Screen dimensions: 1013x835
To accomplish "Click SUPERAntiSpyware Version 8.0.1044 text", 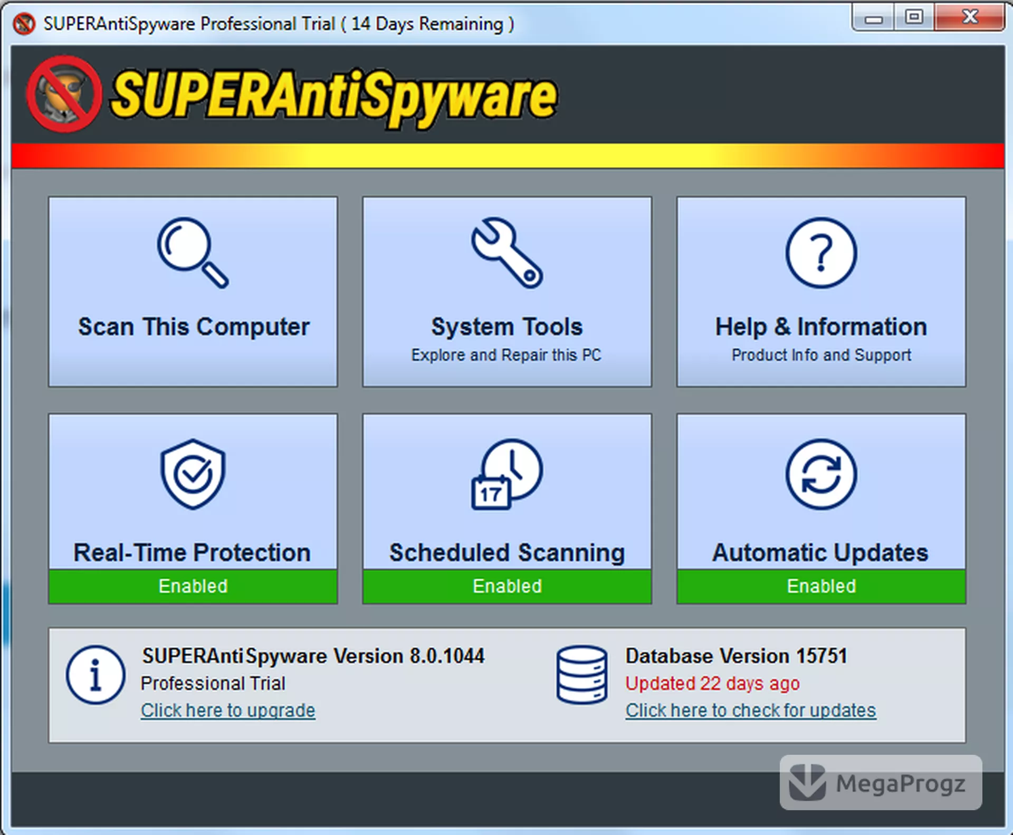I will pos(313,656).
